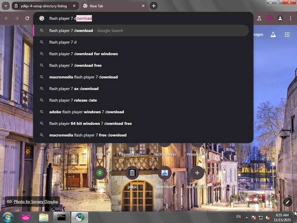Click the browser icon in the taskbar

tap(80, 217)
